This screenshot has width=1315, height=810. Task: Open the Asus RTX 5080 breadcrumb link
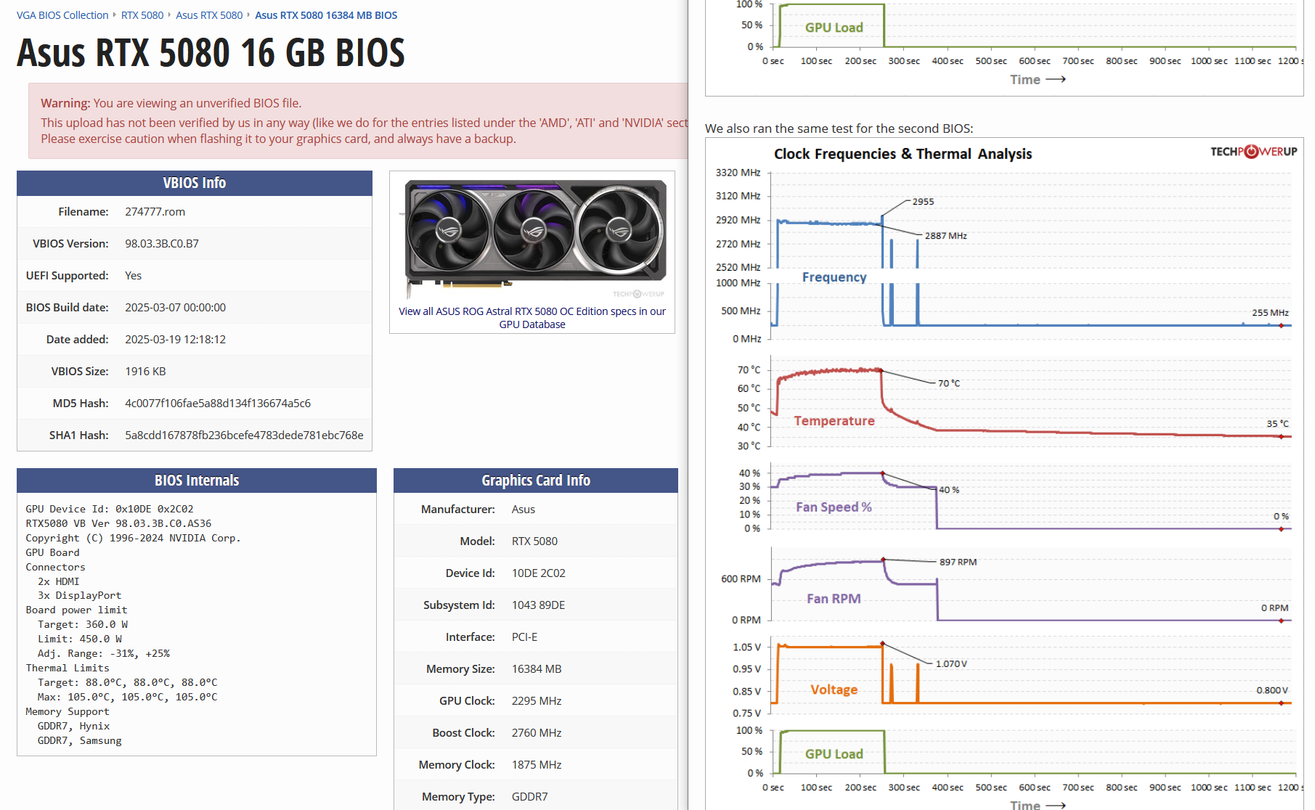point(209,15)
